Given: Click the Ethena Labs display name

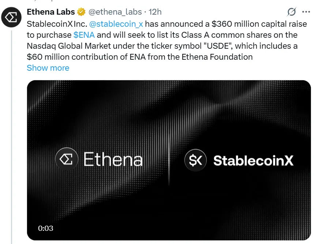Looking at the screenshot, I should click(x=51, y=12).
